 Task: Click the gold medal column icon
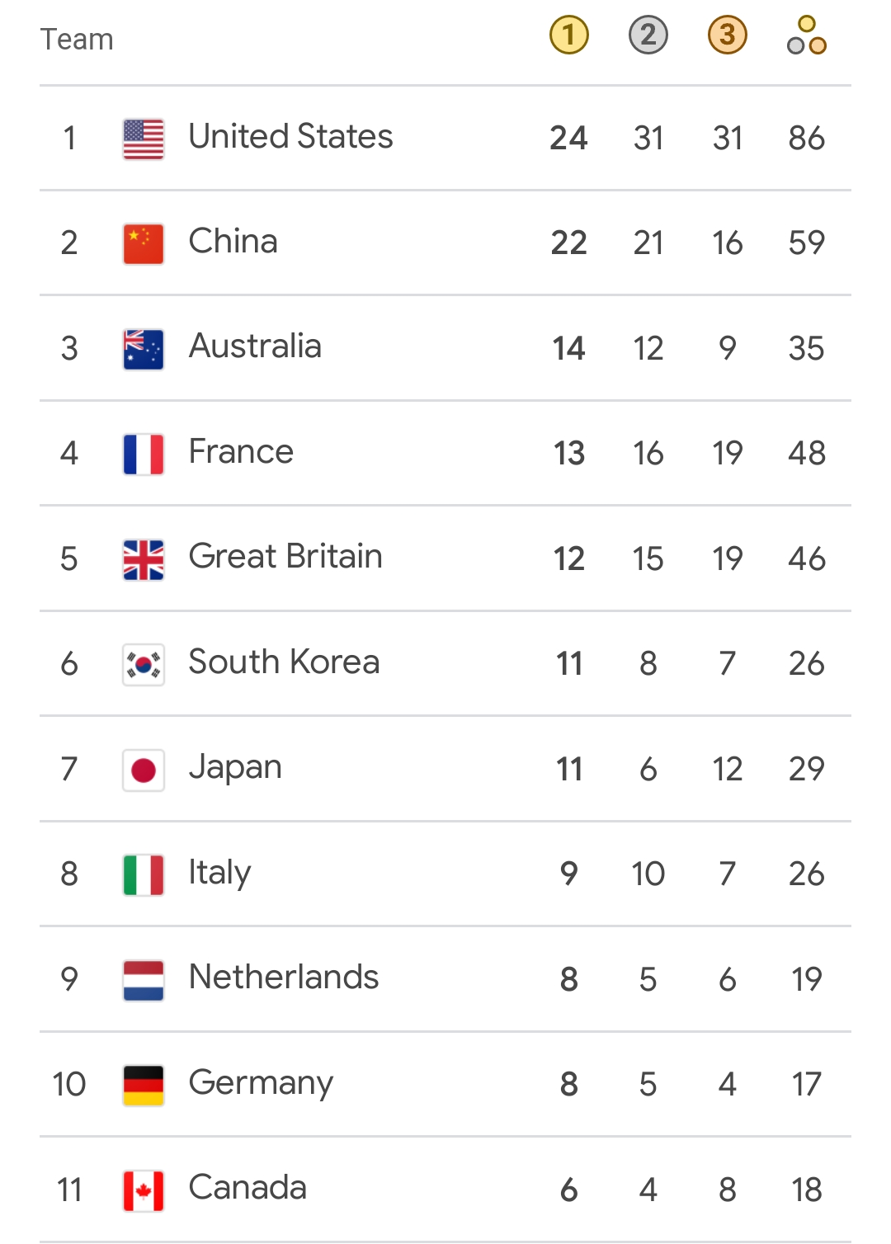click(569, 35)
